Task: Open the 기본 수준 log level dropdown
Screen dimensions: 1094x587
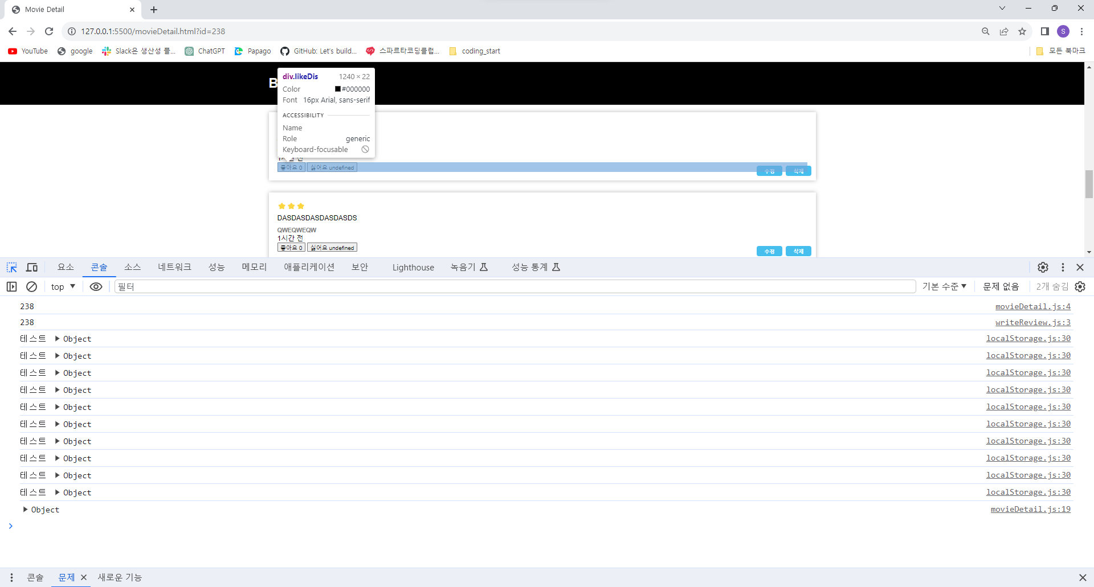Action: [x=944, y=286]
